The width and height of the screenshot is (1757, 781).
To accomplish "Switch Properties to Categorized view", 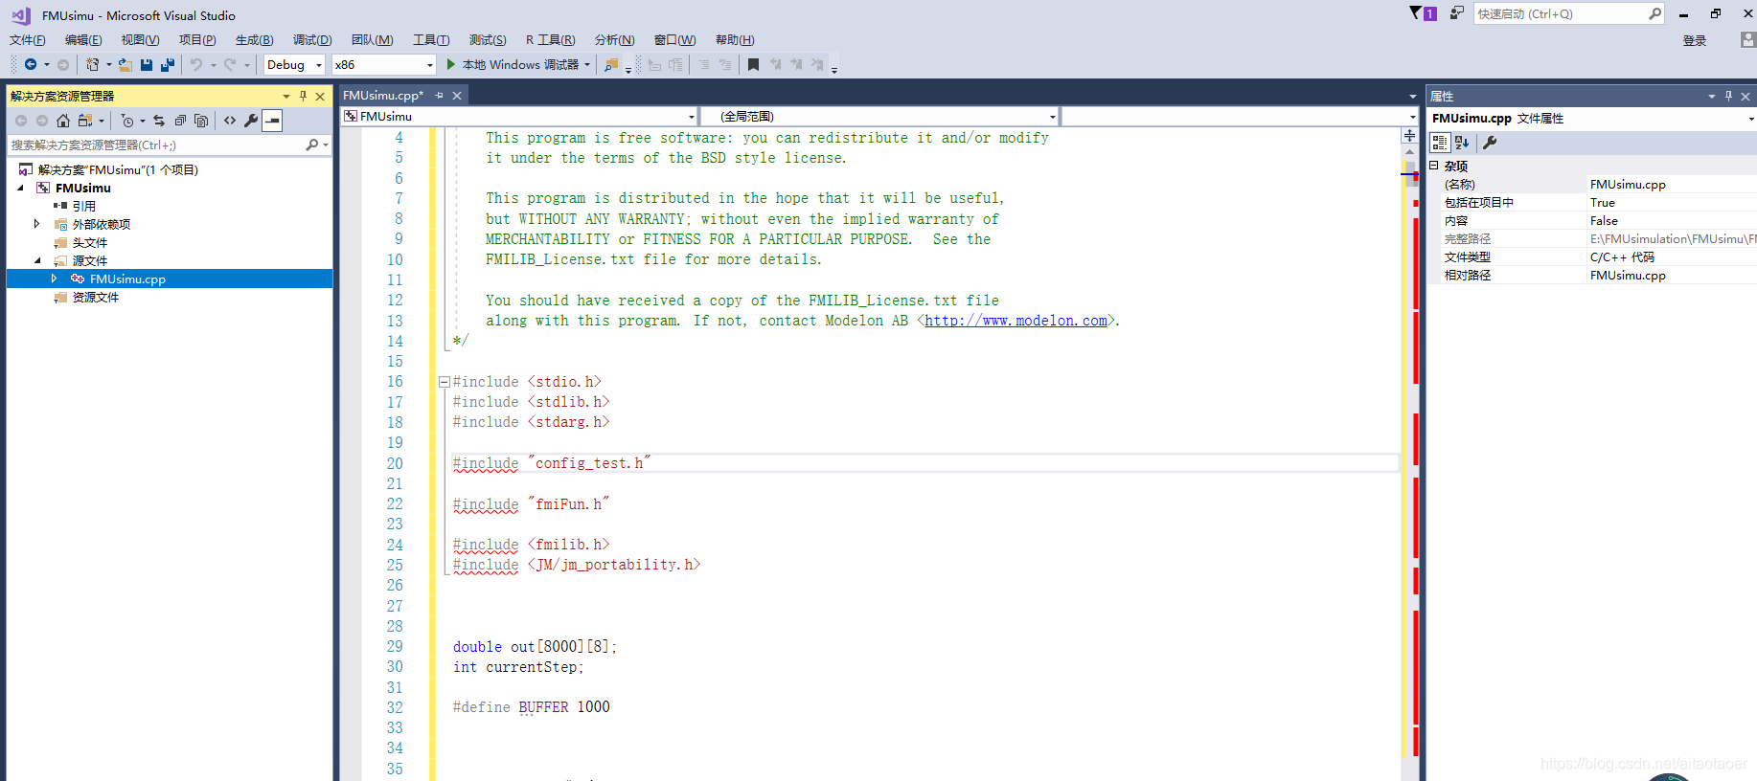I will pyautogui.click(x=1440, y=143).
